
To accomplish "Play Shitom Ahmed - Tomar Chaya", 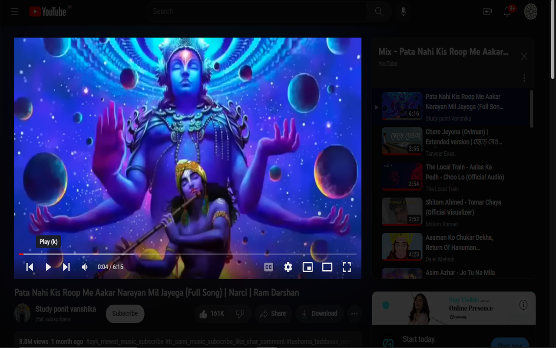I will pos(451,213).
